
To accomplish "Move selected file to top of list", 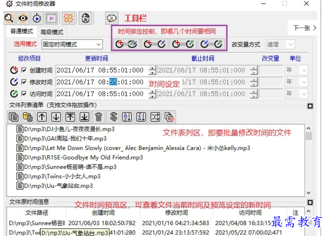I will pos(70,117).
